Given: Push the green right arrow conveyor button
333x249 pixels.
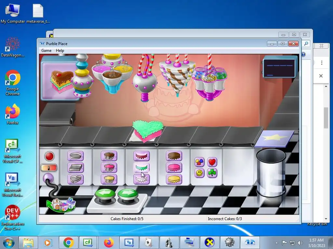Looking at the screenshot, I should click(x=127, y=195).
